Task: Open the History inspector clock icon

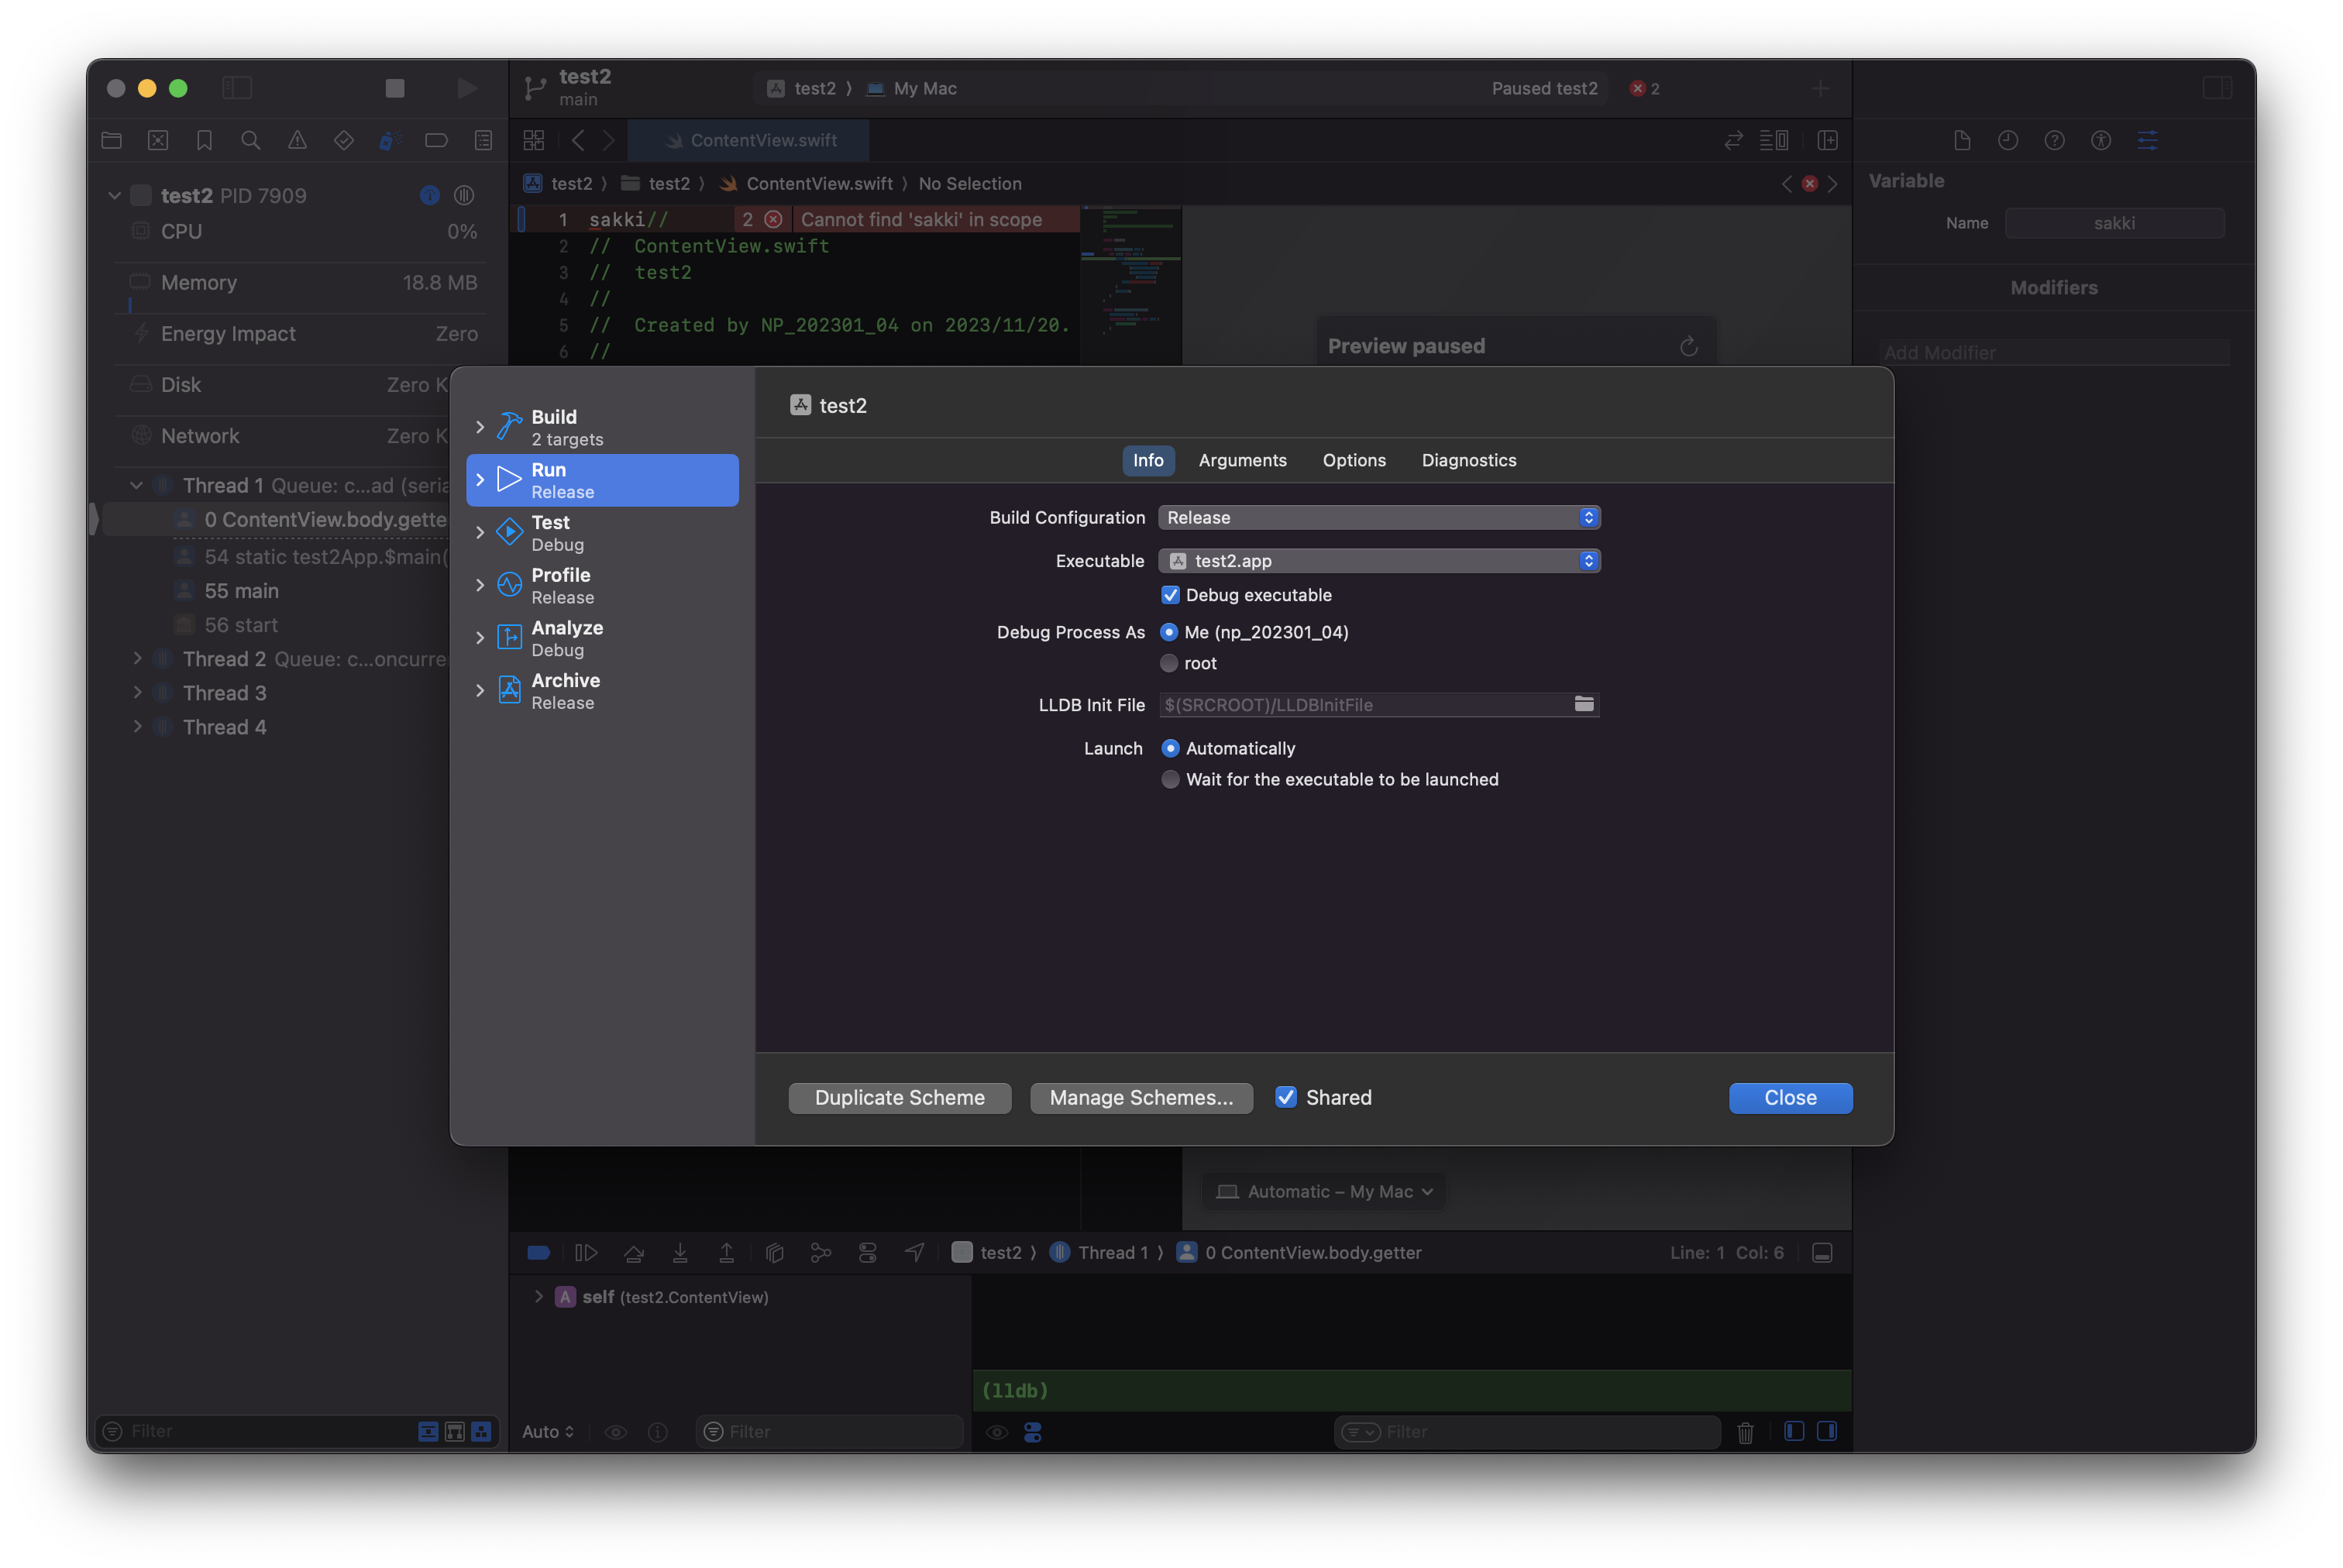Action: (2008, 141)
